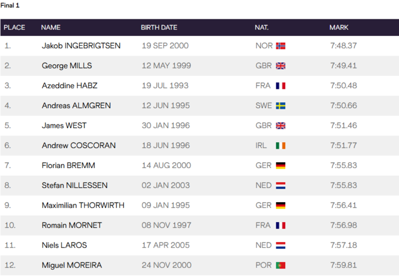The height and width of the screenshot is (278, 399).
Task: Click the NAT. column header
Action: click(x=262, y=28)
